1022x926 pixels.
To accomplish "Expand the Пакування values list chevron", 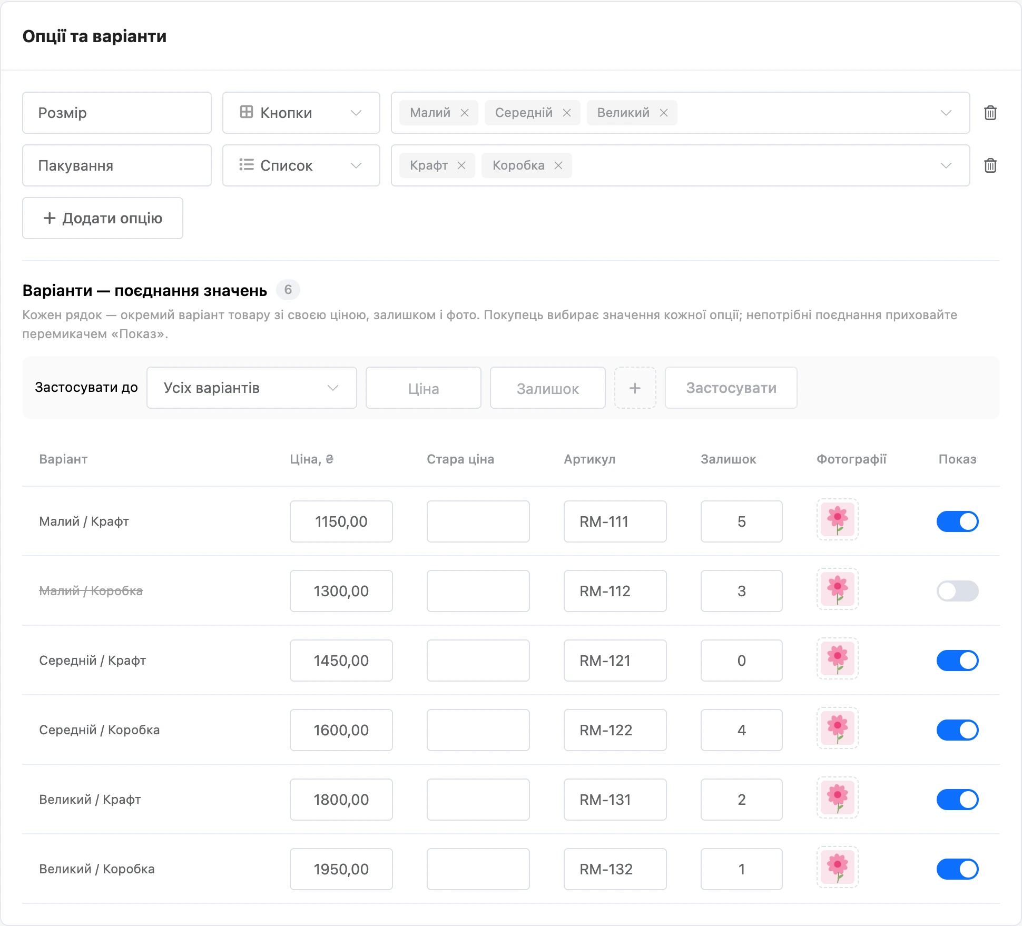I will click(946, 165).
